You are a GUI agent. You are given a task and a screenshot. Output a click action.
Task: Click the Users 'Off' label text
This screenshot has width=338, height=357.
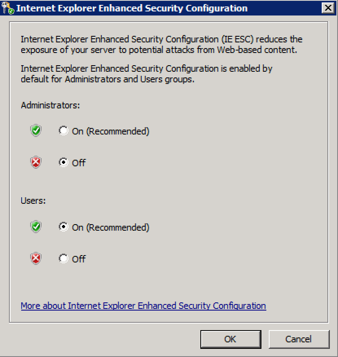tap(79, 259)
